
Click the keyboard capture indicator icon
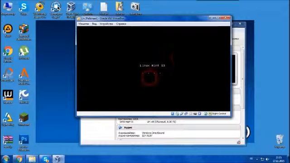(x=210, y=114)
